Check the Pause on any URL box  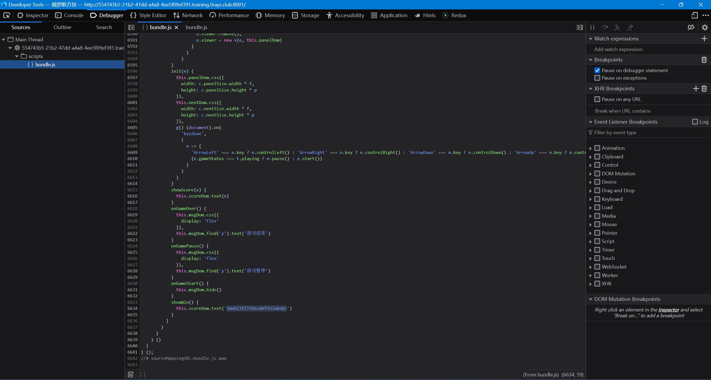coord(597,99)
